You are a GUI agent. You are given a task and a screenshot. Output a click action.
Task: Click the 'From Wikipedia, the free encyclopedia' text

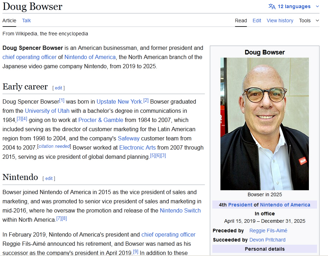click(x=45, y=34)
